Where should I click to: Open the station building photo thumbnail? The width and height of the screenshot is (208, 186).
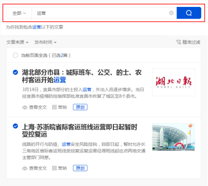coord(173,137)
